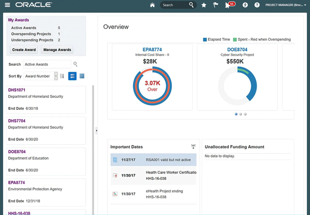Select the second carousel page dot
Screen dimensions: 310x215
[x=241, y=114]
